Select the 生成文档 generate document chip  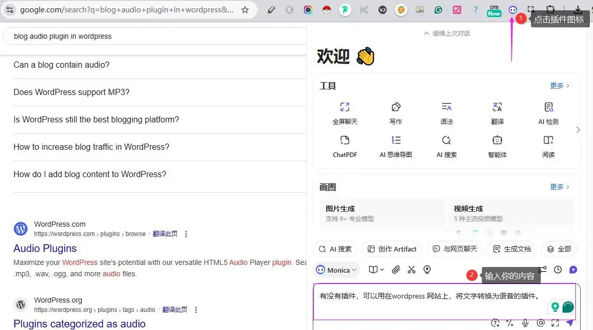[512, 249]
